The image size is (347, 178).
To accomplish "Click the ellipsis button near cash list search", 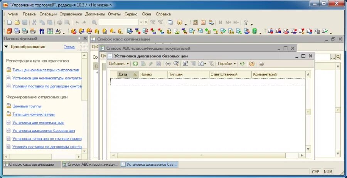I will click(333, 57).
